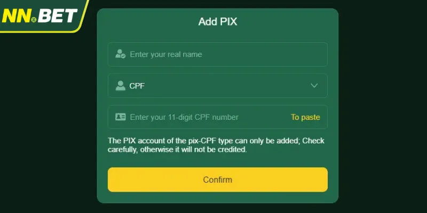Image resolution: width=427 pixels, height=213 pixels.
Task: Click the Enter your real name placeholder text
Action: 166,54
